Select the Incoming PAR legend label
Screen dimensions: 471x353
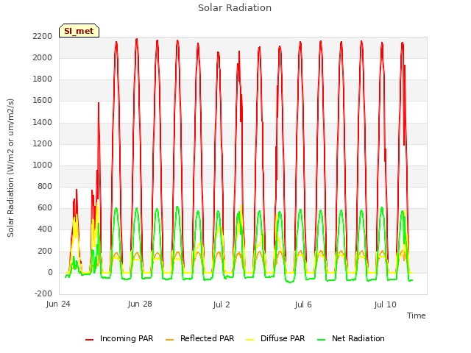click(x=127, y=338)
